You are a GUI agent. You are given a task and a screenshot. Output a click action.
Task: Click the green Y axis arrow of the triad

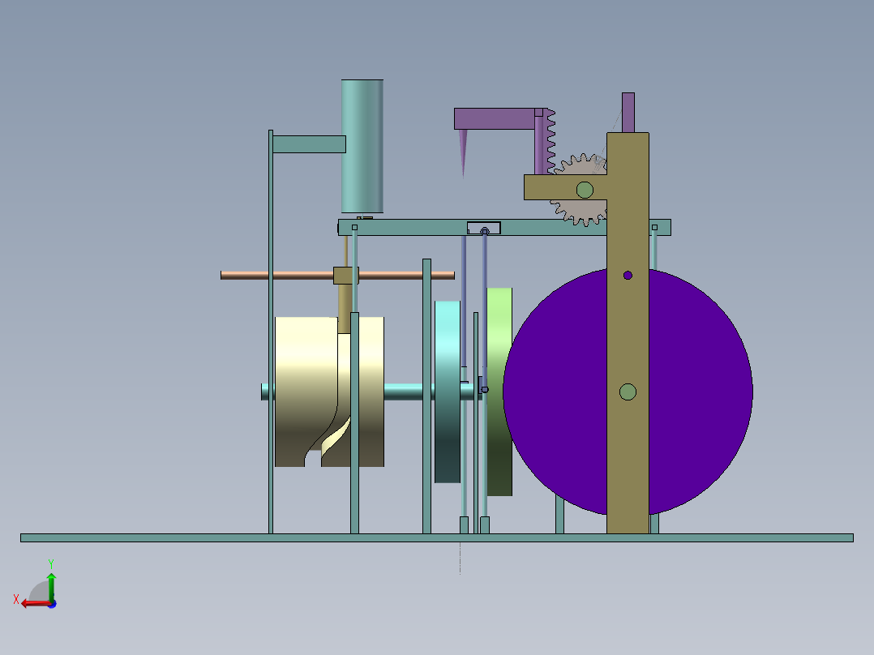[51, 586]
